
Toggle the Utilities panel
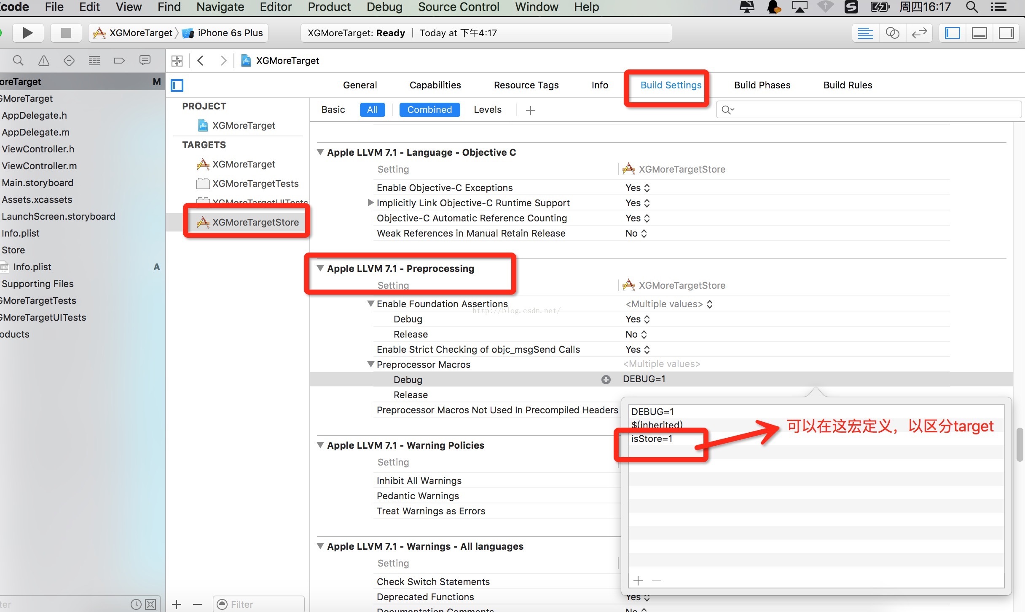click(x=1006, y=33)
